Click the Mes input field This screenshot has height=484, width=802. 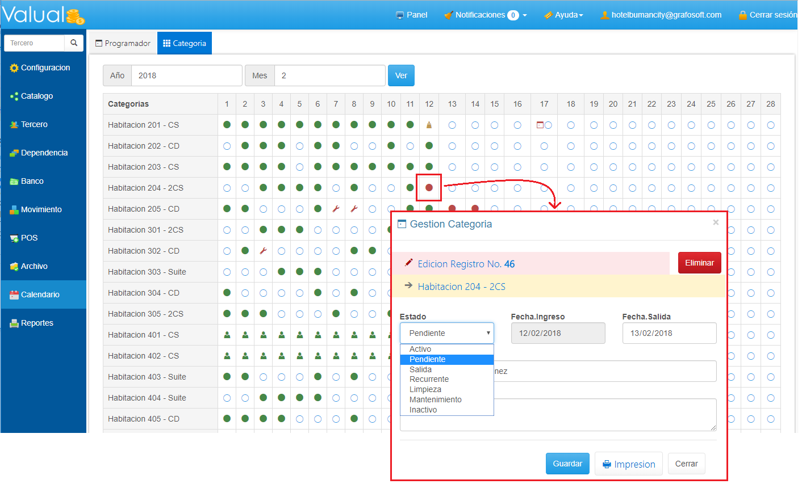[329, 75]
